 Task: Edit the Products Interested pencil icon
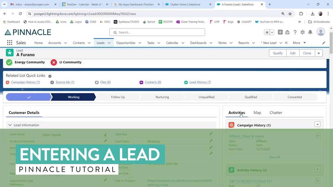point(105,141)
